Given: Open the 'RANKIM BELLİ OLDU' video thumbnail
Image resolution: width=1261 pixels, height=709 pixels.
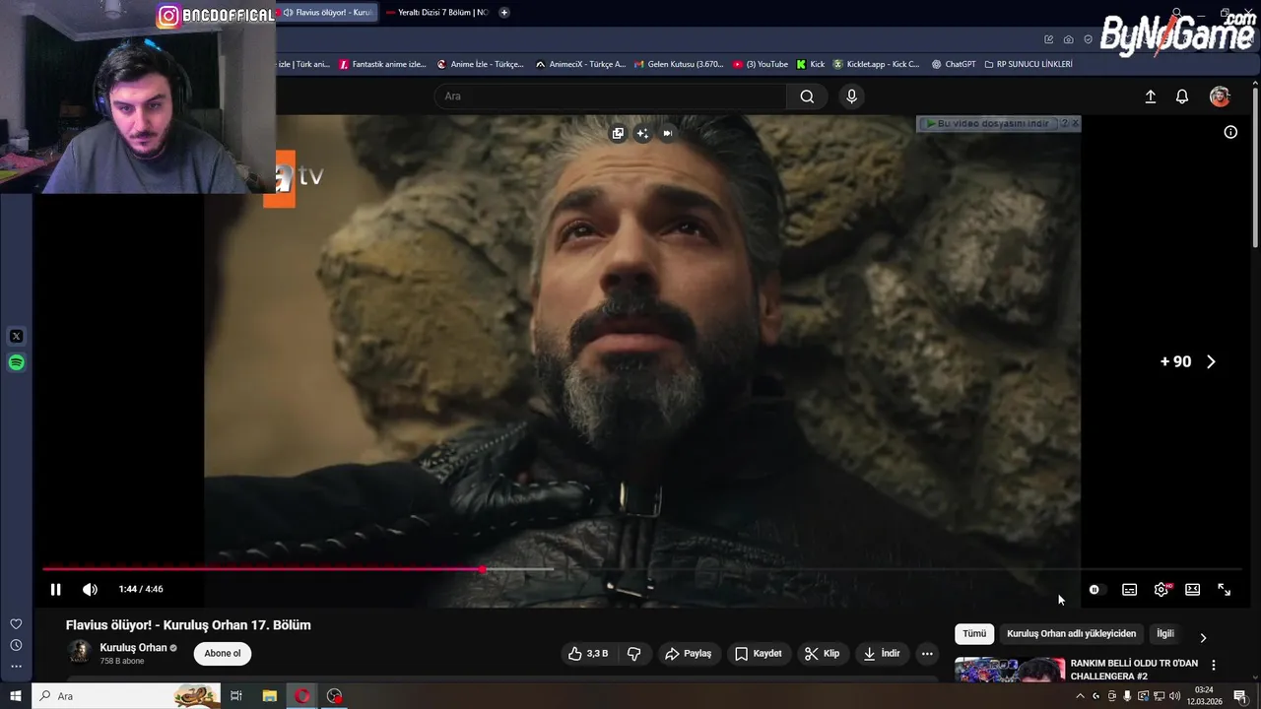Looking at the screenshot, I should point(1010,670).
